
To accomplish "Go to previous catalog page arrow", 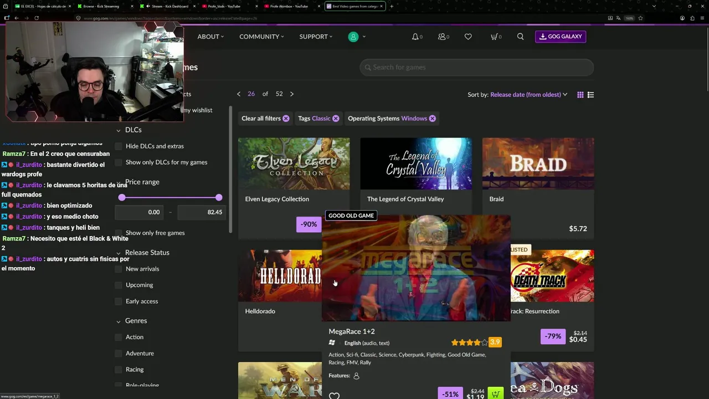I will [x=239, y=94].
